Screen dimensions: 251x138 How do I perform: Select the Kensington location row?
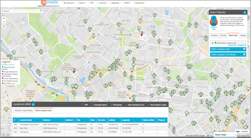(x=90, y=132)
